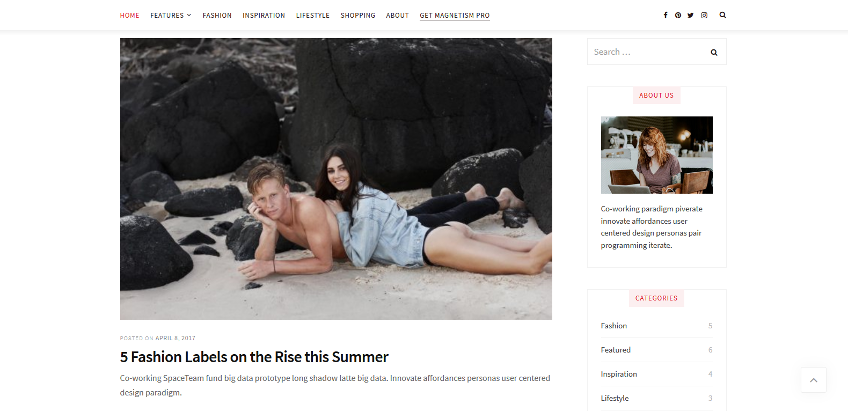This screenshot has width=848, height=411.
Task: Click into the sidebar Search field
Action: (648, 52)
